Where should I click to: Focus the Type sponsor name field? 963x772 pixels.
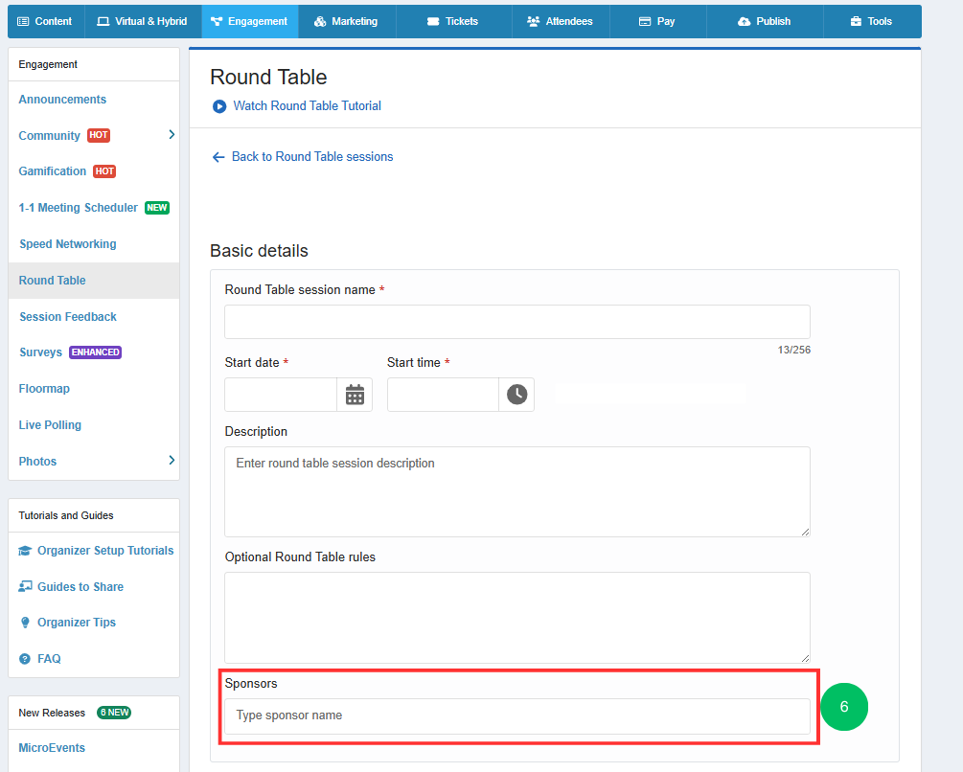click(517, 715)
